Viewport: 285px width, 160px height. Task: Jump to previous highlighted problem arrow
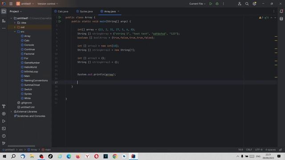click(x=271, y=18)
